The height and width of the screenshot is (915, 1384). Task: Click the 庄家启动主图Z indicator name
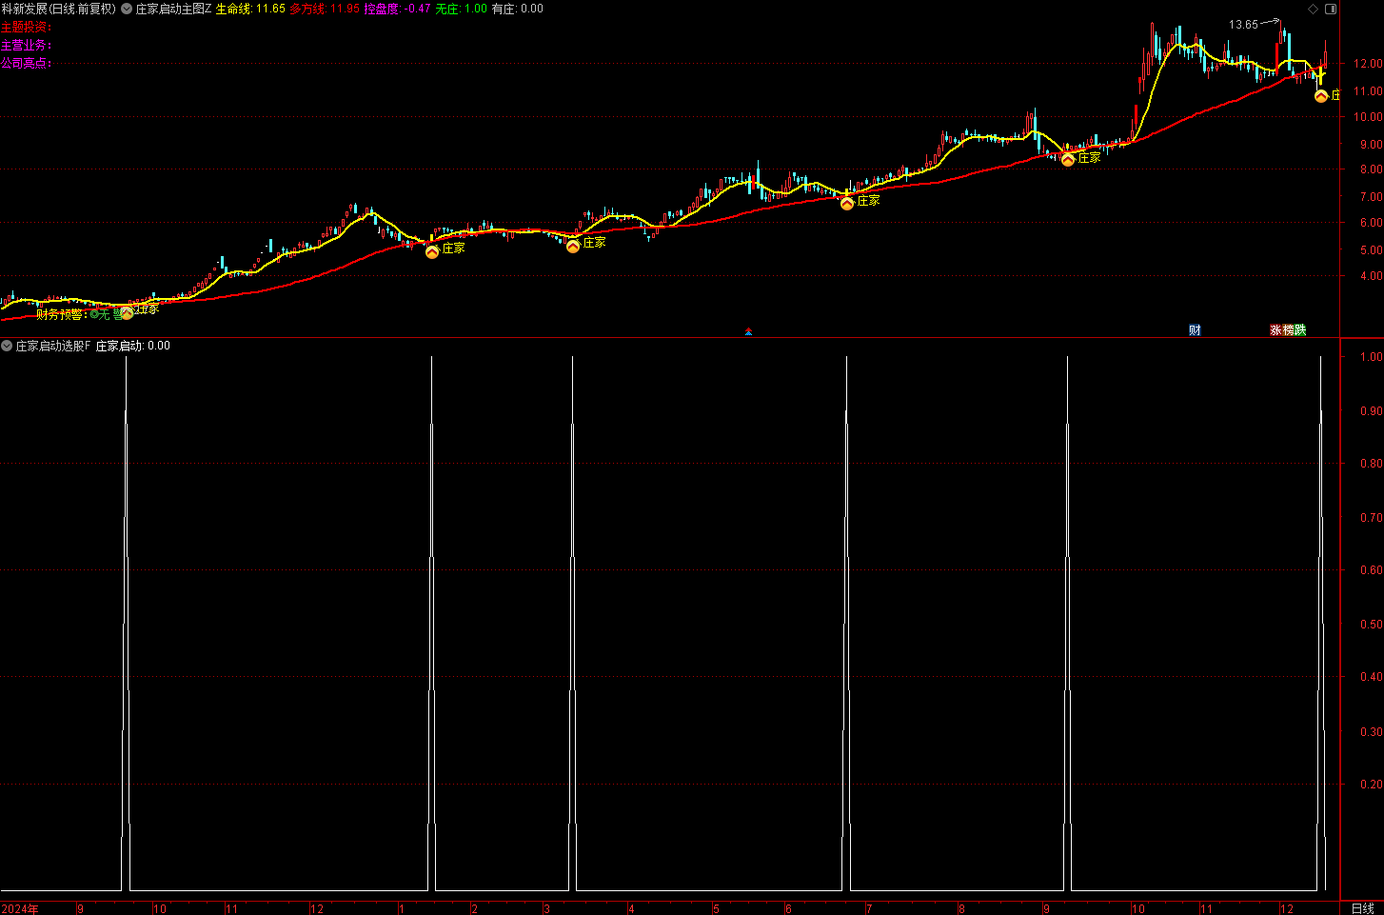pos(173,9)
